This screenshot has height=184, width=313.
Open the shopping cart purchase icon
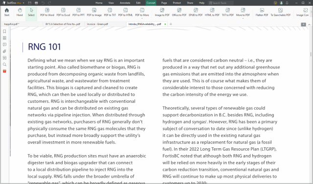point(275,3)
